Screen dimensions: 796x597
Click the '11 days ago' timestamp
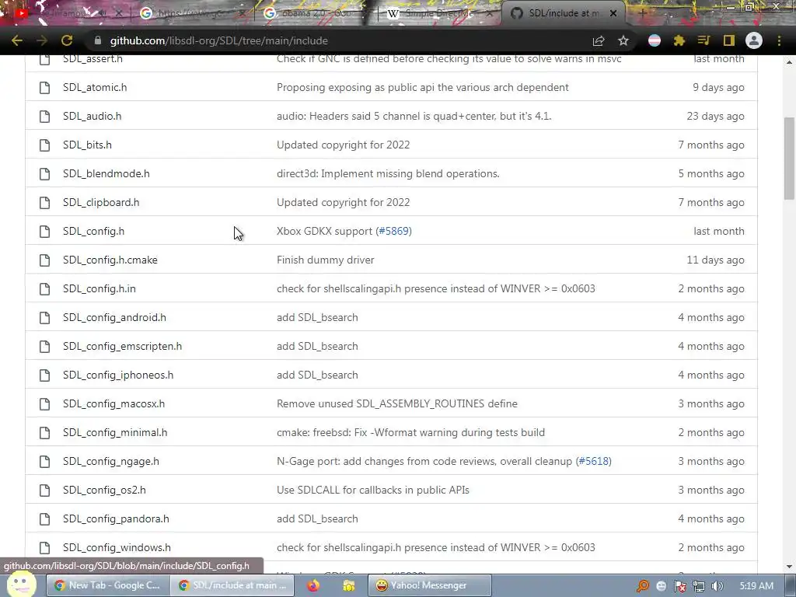715,260
